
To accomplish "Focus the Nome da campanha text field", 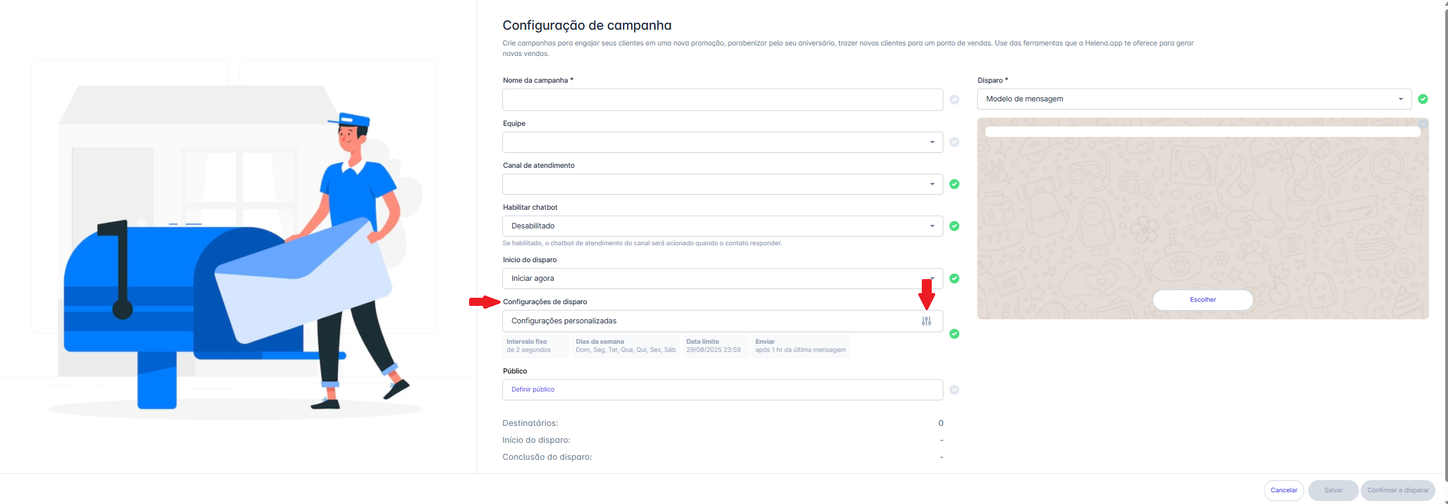I will [722, 100].
